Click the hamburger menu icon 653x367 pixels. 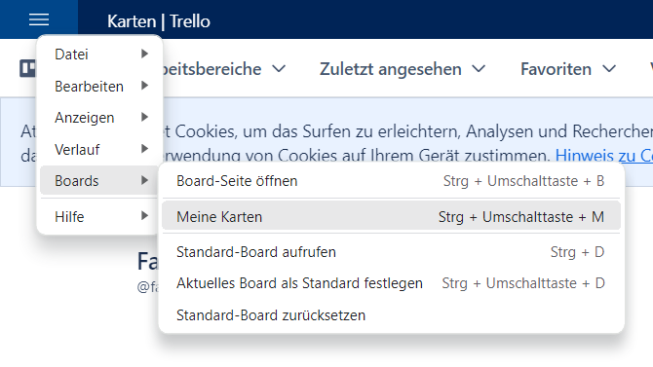pos(39,19)
